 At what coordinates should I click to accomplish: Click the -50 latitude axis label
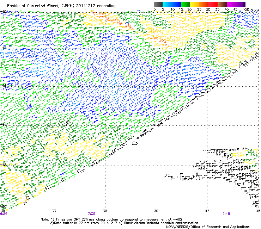pos(3,207)
